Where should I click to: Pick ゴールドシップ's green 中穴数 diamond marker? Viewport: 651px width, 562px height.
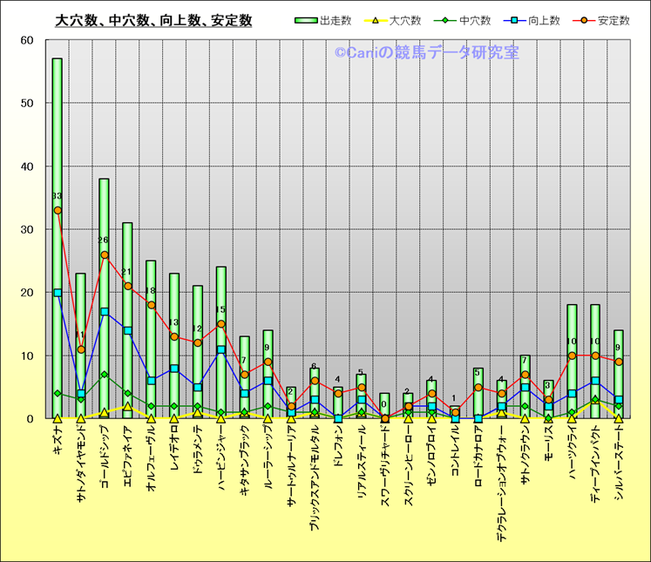pyautogui.click(x=105, y=375)
